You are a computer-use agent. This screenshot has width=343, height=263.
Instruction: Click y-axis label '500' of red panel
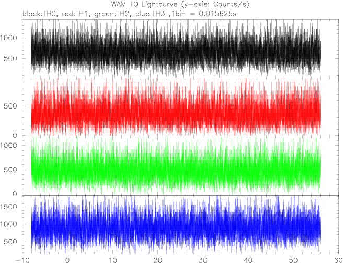[x=10, y=106]
